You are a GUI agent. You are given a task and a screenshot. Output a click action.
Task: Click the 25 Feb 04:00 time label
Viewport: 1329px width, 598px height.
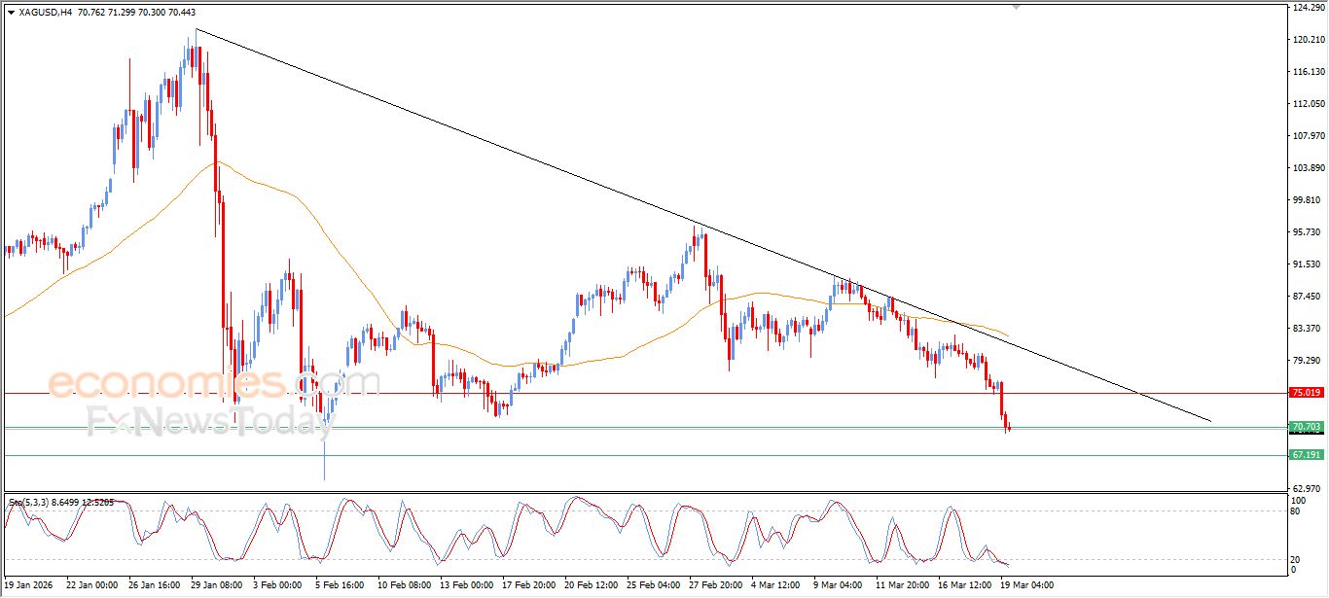point(654,585)
